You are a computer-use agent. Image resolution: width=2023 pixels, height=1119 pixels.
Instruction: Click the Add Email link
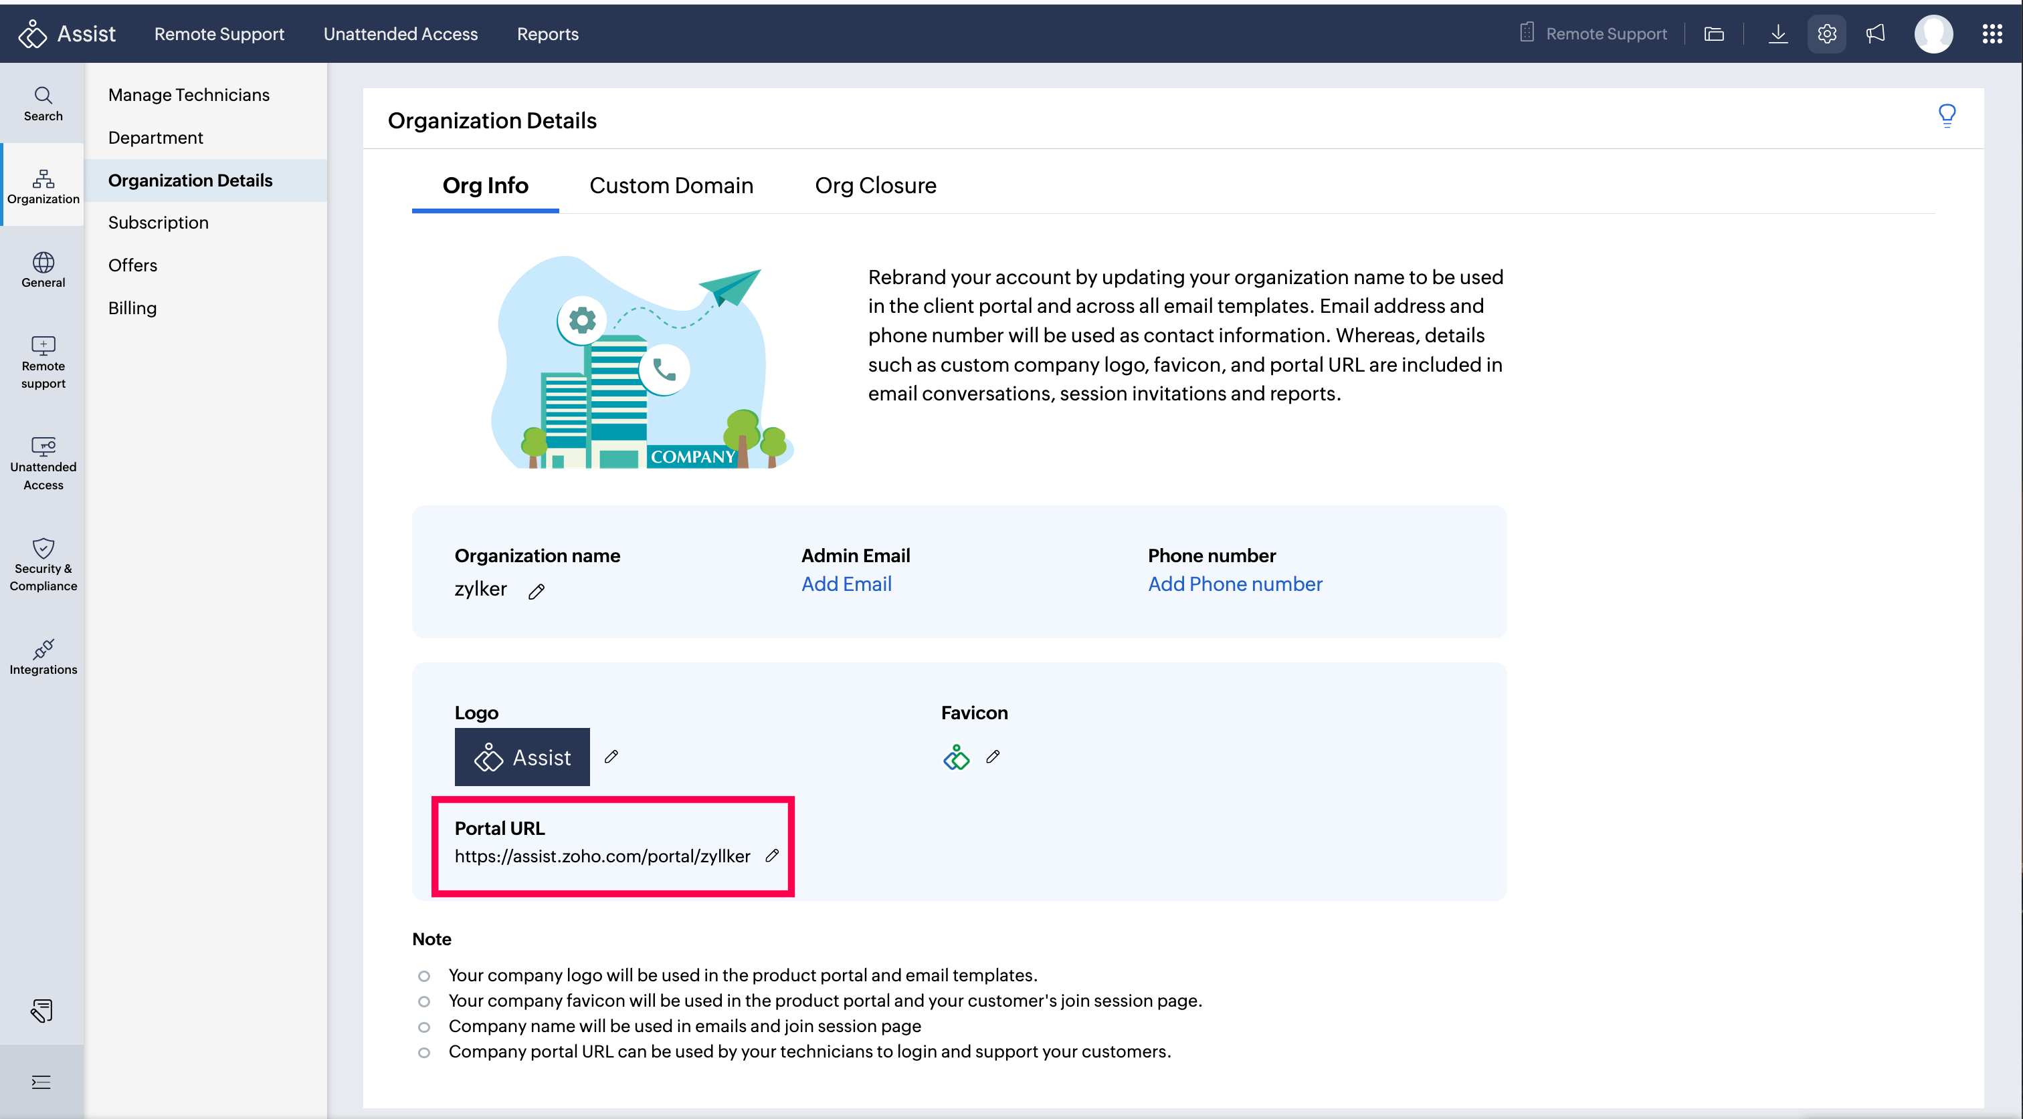(x=846, y=584)
